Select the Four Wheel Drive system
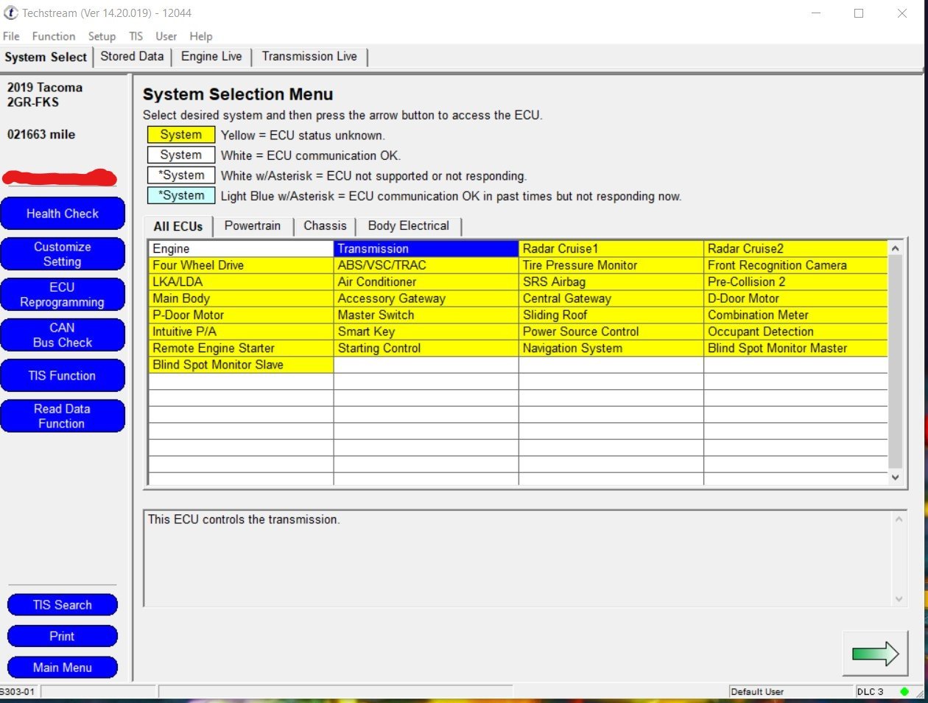The width and height of the screenshot is (928, 703). point(241,265)
